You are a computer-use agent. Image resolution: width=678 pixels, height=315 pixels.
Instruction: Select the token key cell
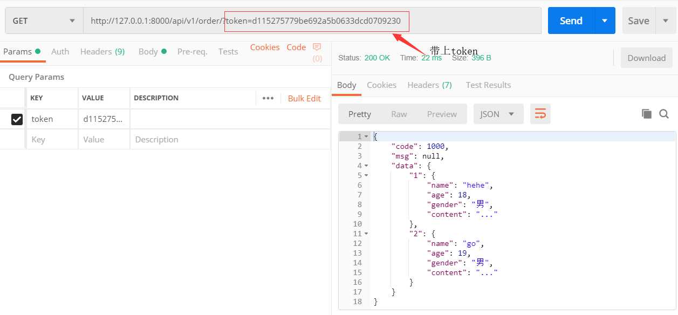[x=52, y=119]
